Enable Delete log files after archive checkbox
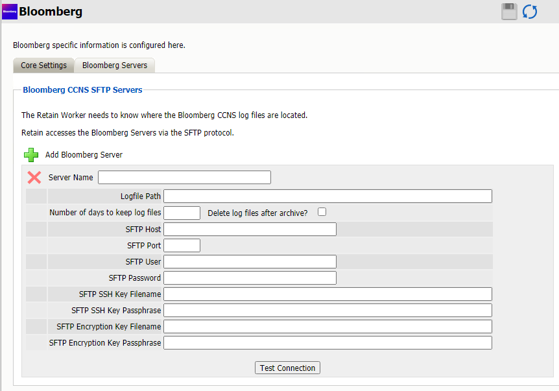 pos(322,212)
